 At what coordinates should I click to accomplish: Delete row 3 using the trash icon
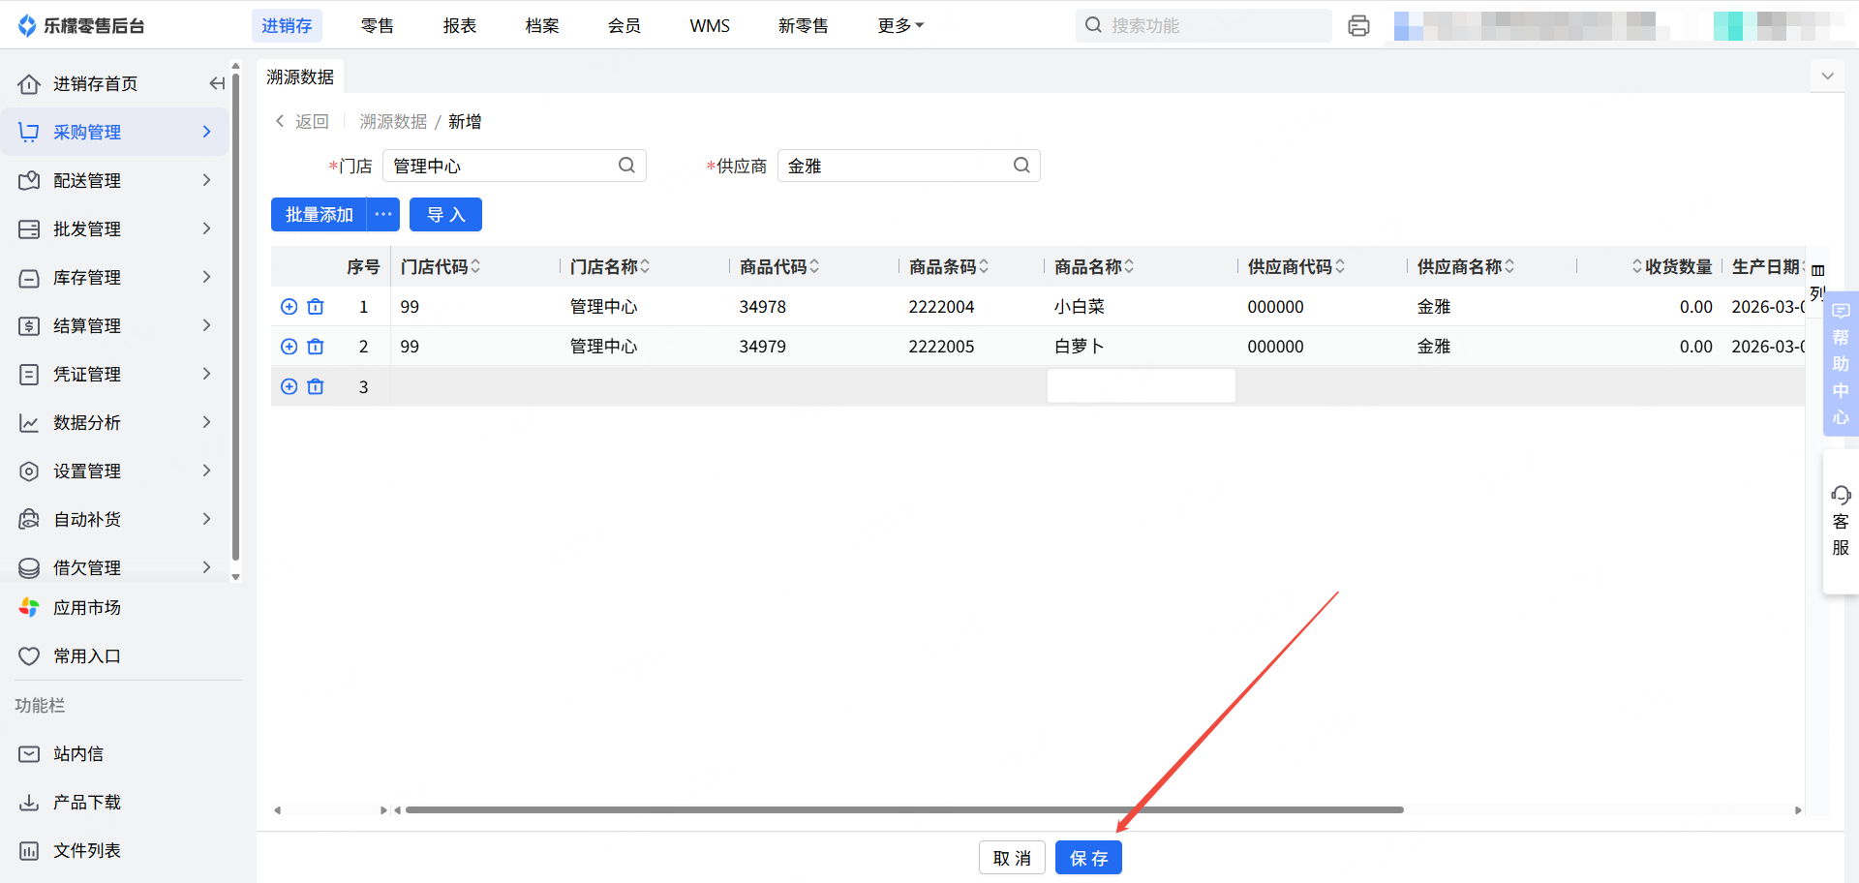pos(316,387)
